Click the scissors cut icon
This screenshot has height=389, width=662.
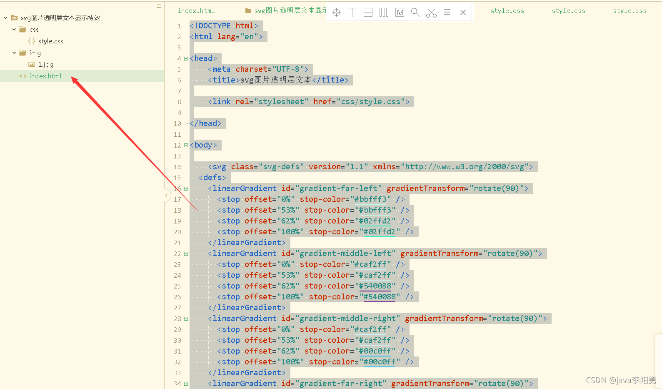(431, 13)
